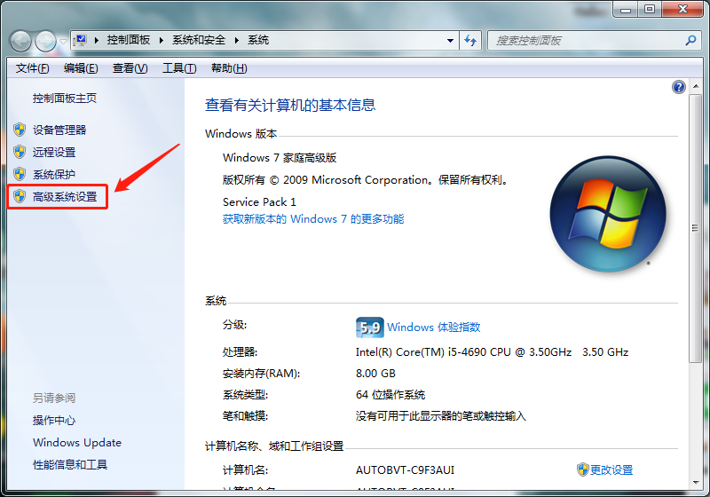The image size is (710, 497).
Task: Open 远程设置 link
Action: [x=54, y=152]
